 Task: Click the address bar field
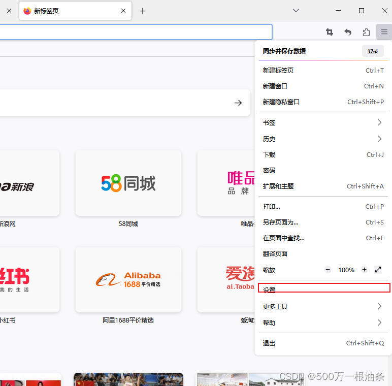click(136, 32)
